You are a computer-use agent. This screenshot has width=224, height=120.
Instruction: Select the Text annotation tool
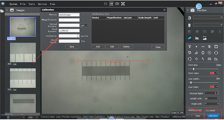[190, 47]
